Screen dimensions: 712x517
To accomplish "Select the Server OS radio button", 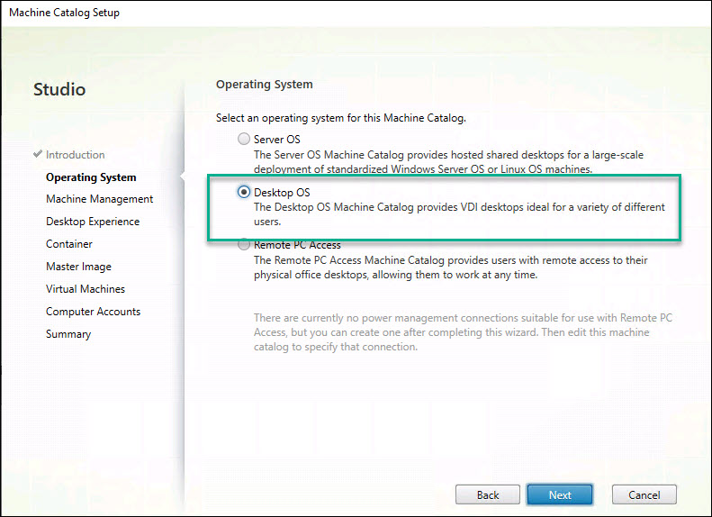I will click(243, 140).
